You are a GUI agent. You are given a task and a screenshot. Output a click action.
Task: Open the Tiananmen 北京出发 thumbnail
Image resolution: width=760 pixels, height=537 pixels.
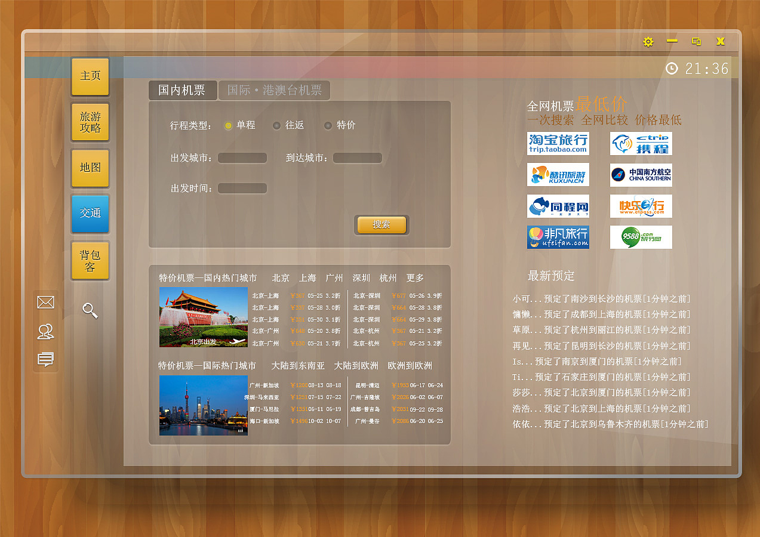click(x=204, y=317)
